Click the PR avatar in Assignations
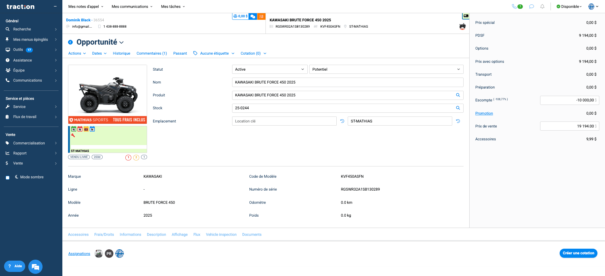 click(x=109, y=253)
